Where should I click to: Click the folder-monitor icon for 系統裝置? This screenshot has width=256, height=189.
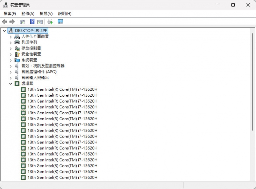17,60
